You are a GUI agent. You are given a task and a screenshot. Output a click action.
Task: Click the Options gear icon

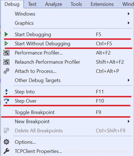6,142
